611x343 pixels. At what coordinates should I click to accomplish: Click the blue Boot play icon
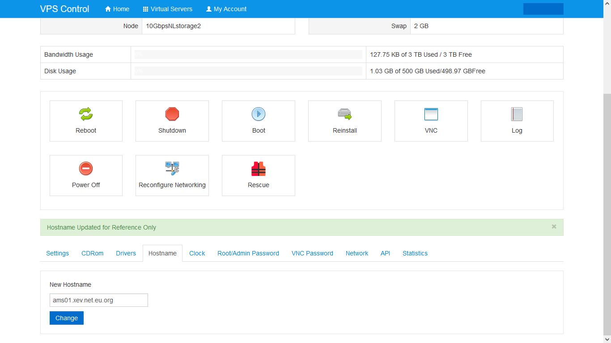click(x=259, y=114)
